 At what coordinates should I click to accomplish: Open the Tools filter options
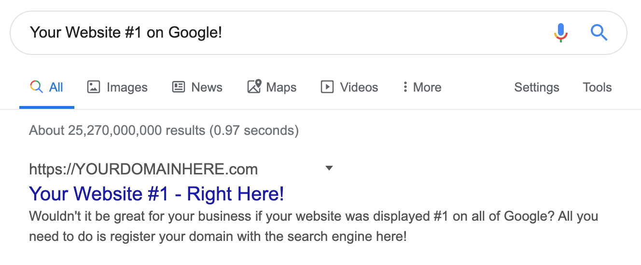pos(597,87)
